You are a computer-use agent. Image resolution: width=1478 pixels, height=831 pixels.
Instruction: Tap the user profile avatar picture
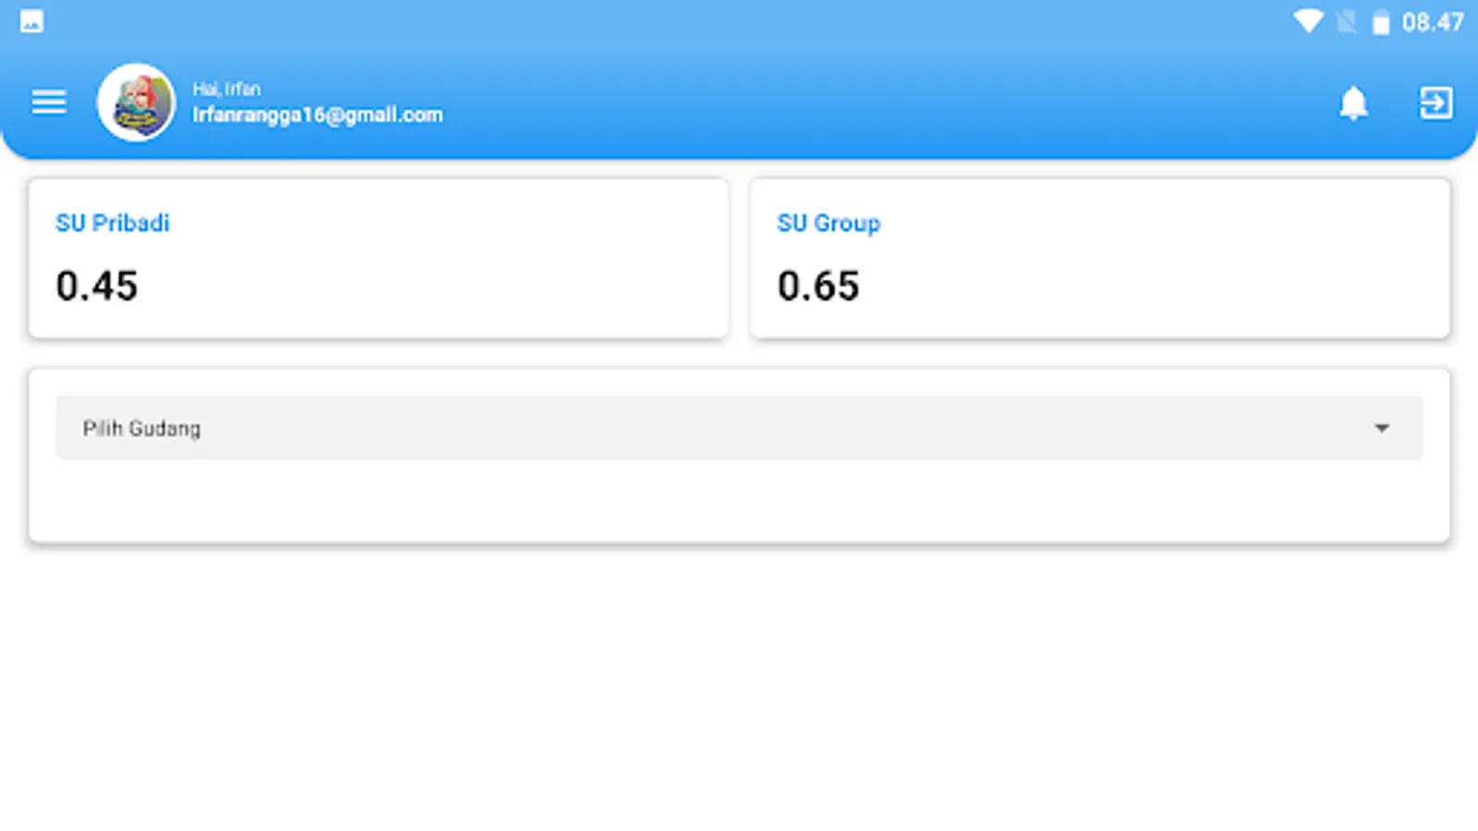(137, 102)
